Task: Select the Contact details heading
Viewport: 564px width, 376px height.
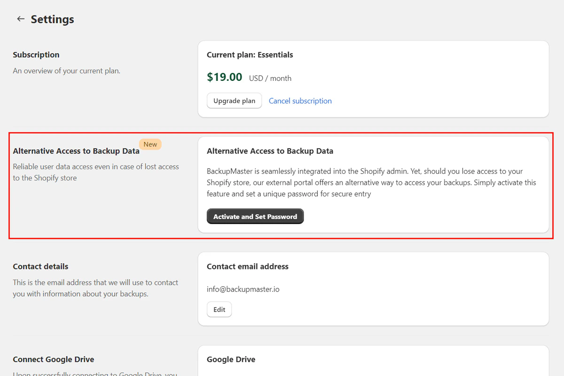Action: 40,266
